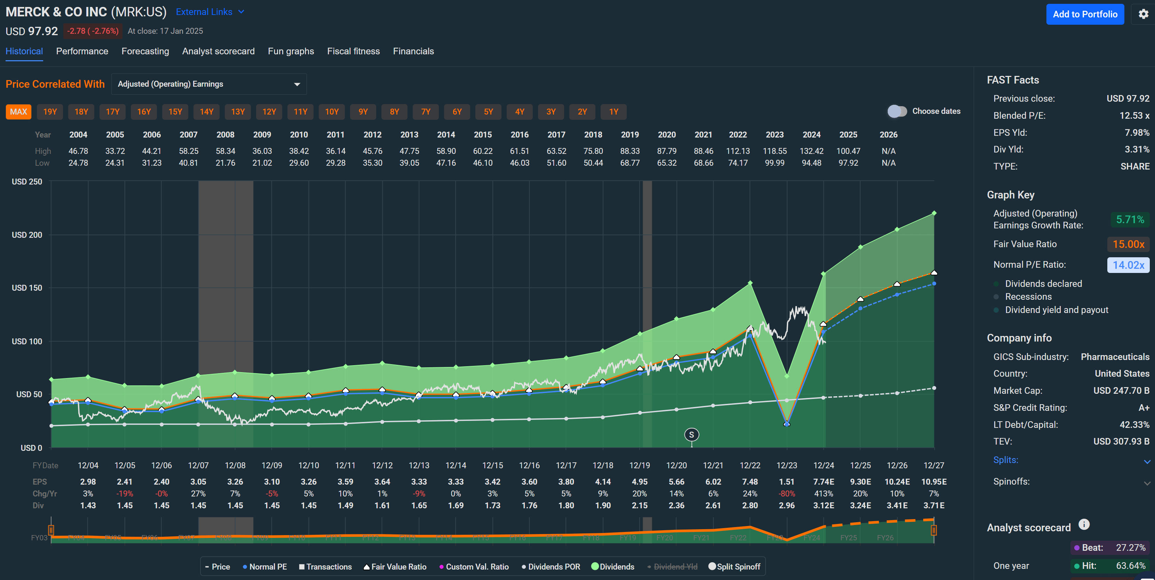Open the Financials tab
This screenshot has height=580, width=1155.
coord(413,51)
